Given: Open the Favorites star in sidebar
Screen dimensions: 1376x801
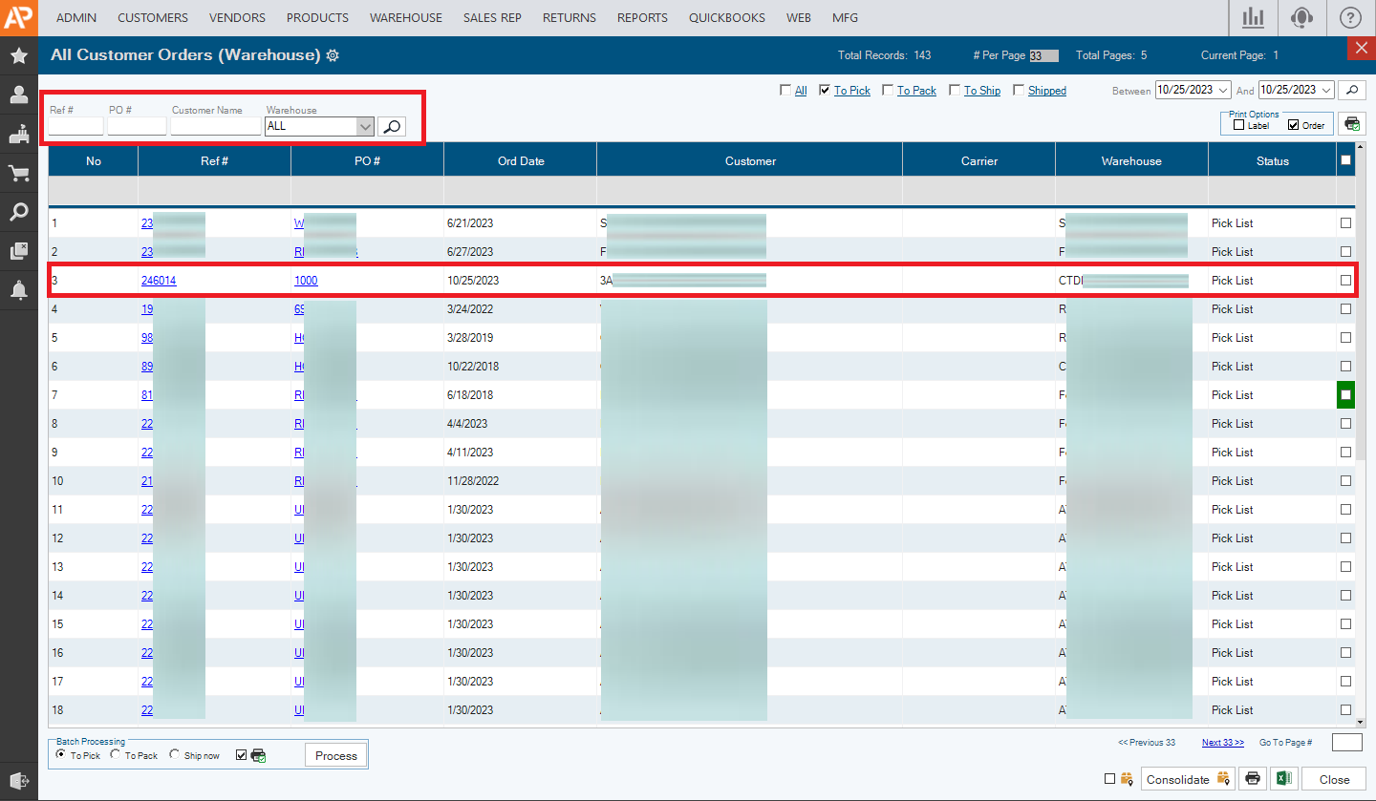Looking at the screenshot, I should tap(18, 55).
